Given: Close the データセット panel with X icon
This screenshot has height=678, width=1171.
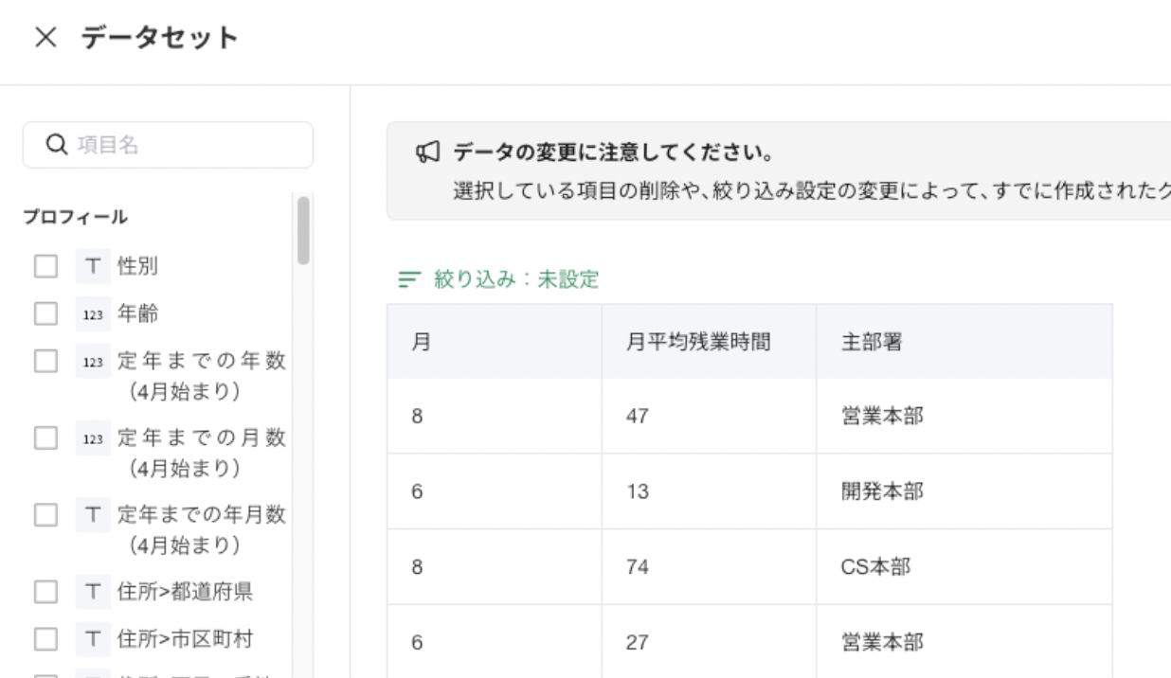Looking at the screenshot, I should coord(45,38).
